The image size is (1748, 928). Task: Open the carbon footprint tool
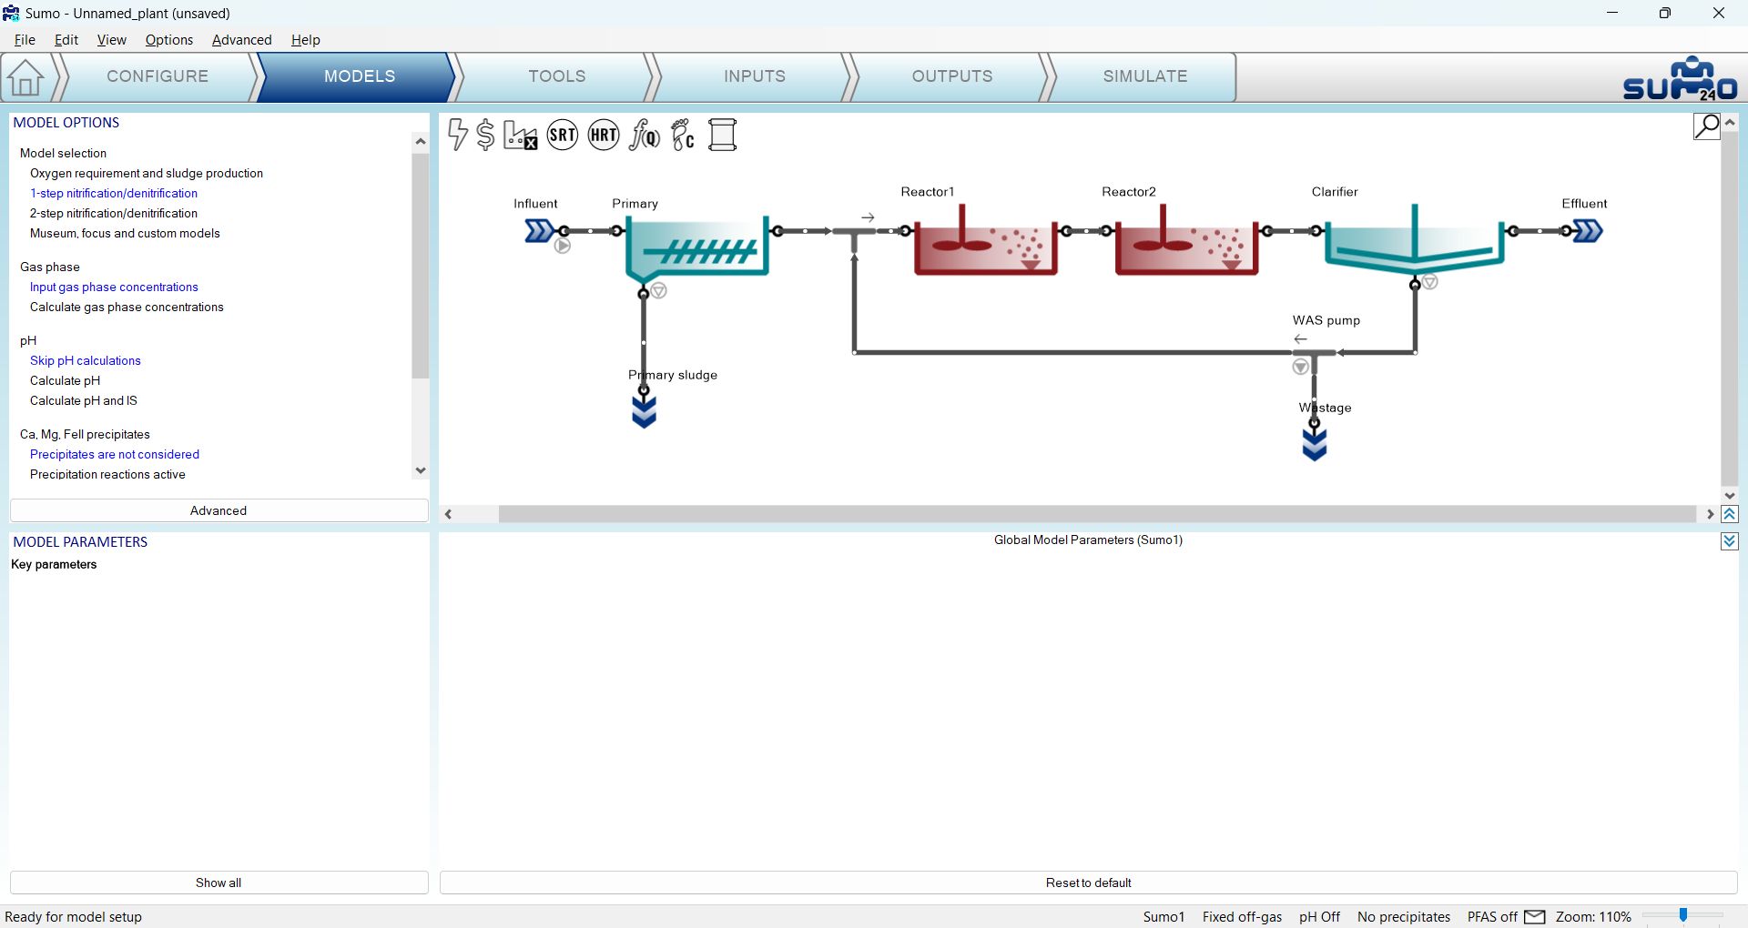click(683, 135)
